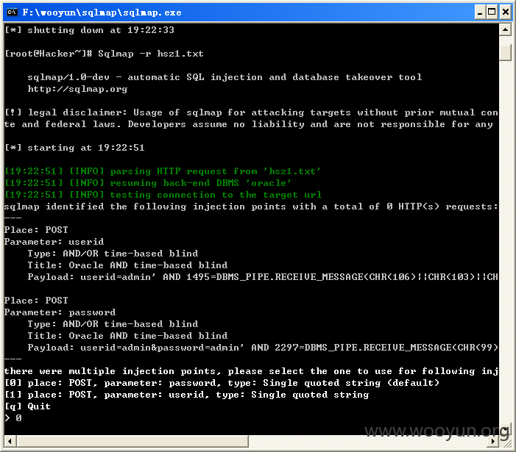
Task: Click the horizontal scrollbar thumb
Action: click(132, 441)
